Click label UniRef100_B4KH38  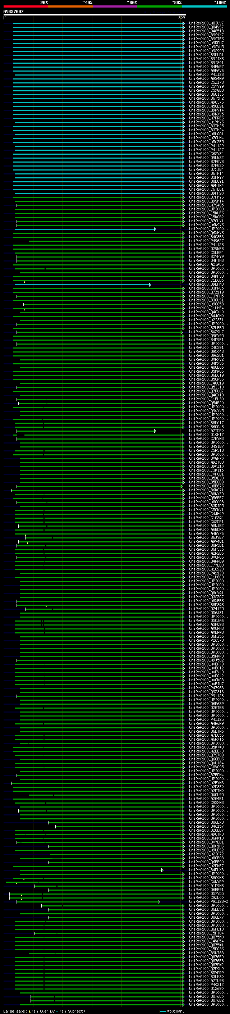pyautogui.click(x=206, y=277)
